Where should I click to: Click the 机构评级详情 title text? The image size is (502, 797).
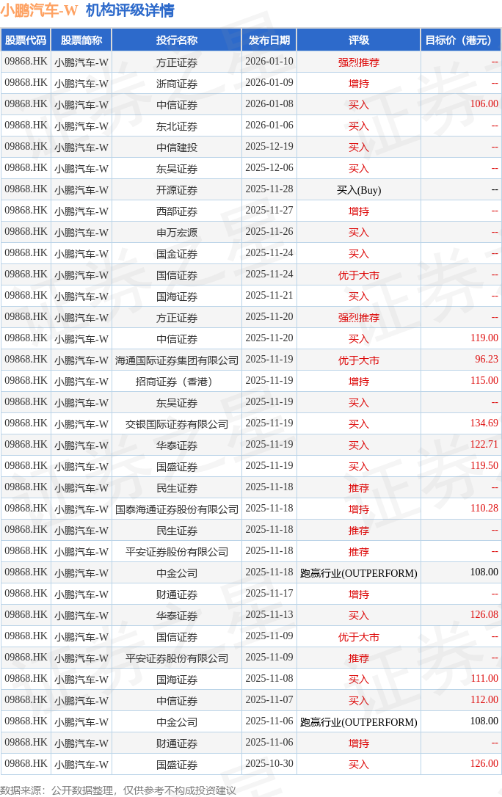(130, 10)
